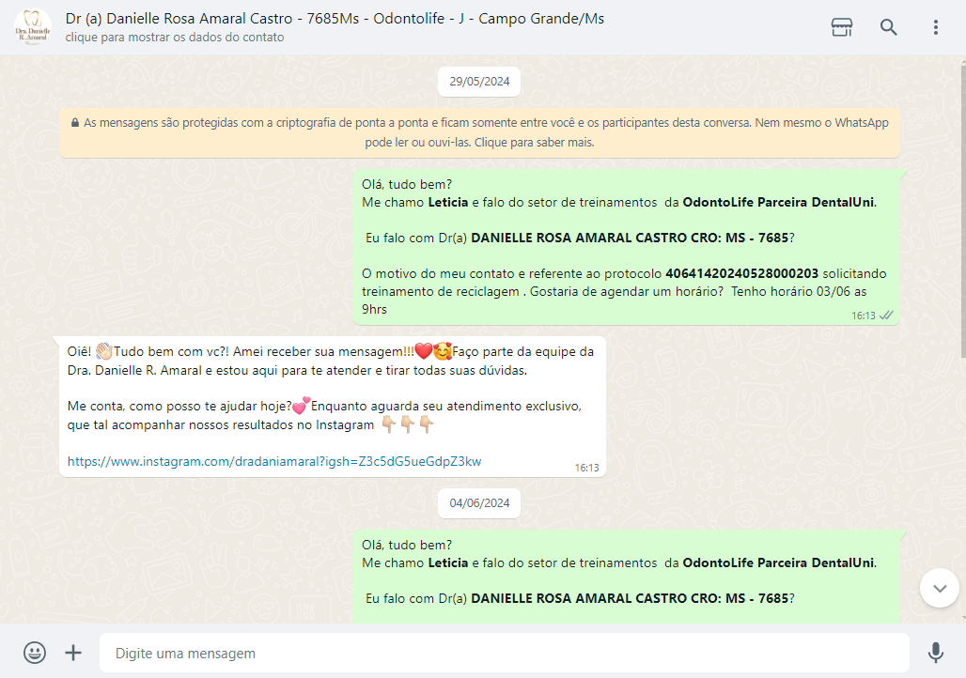Click the encryption notice banner
Screen dimensions: 966x678
(x=479, y=132)
